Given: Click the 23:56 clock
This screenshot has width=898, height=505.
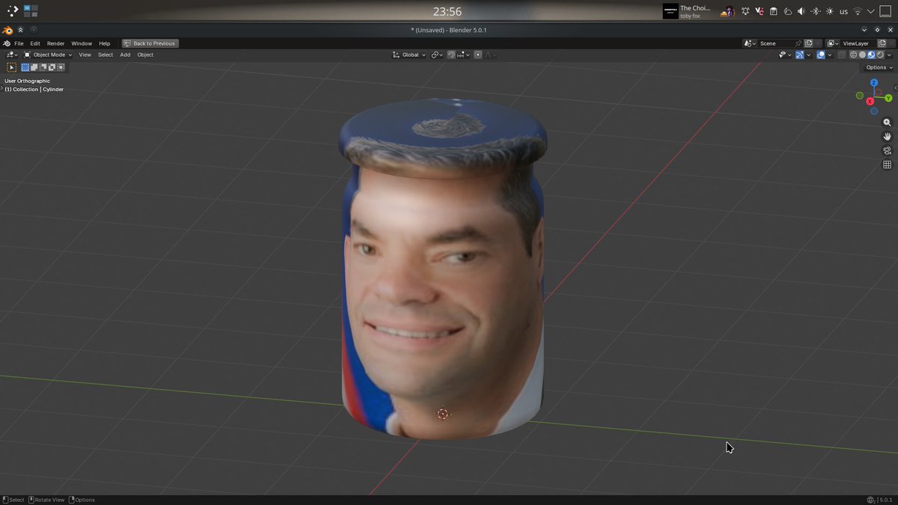Looking at the screenshot, I should pyautogui.click(x=448, y=11).
